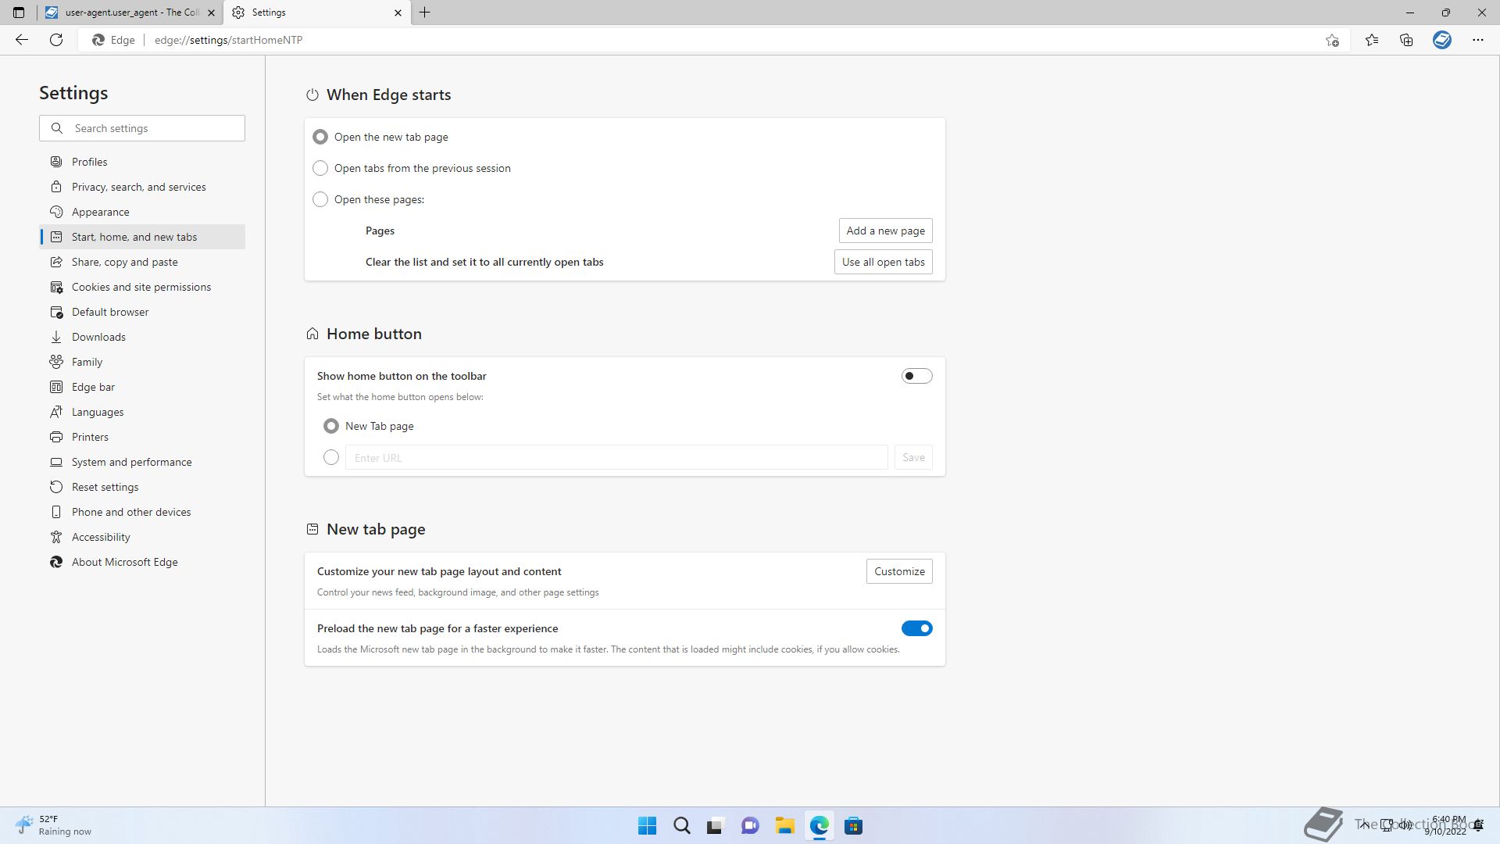Open Chat app on taskbar
Screen dimensions: 1500x844
pyautogui.click(x=750, y=826)
